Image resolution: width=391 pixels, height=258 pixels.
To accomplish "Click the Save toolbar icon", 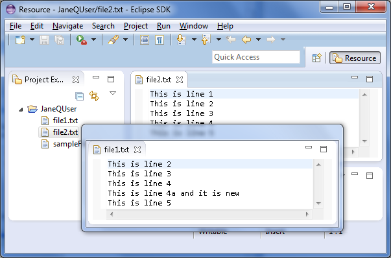I will coord(44,40).
